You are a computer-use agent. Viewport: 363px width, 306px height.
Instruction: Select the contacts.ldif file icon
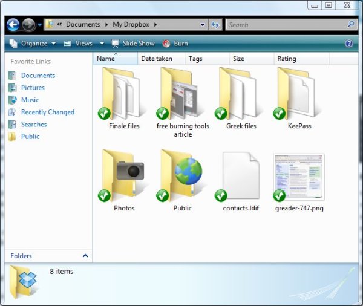pyautogui.click(x=240, y=175)
